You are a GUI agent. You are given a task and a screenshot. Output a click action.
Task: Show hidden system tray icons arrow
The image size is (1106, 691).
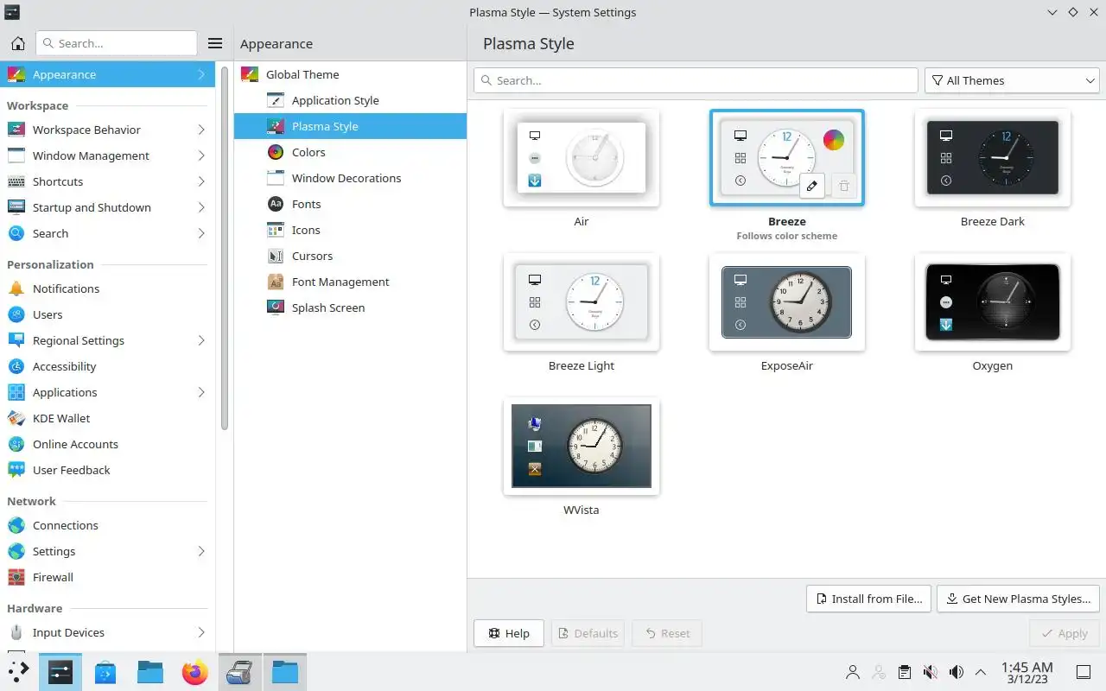tap(981, 672)
